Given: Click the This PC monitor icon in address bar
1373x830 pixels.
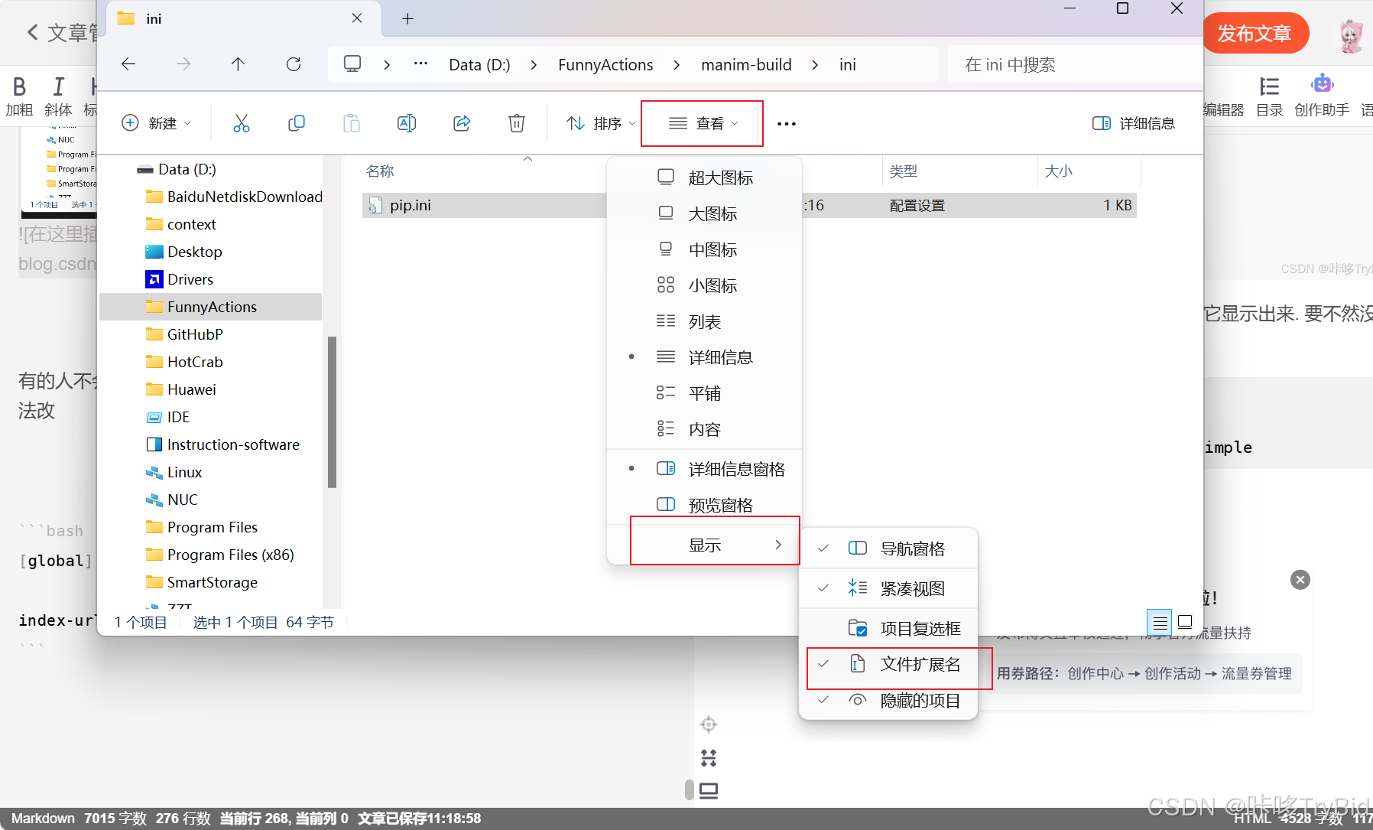Looking at the screenshot, I should pyautogui.click(x=352, y=64).
